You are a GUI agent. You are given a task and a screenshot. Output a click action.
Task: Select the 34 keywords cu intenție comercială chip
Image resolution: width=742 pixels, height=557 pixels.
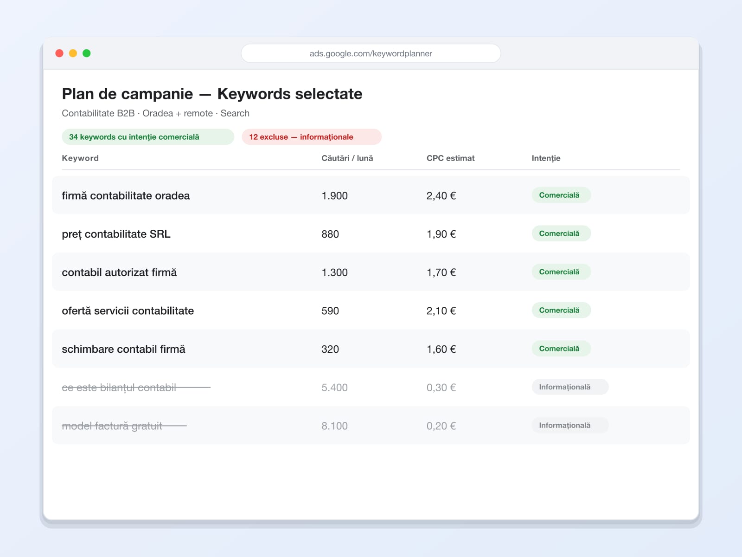(148, 137)
